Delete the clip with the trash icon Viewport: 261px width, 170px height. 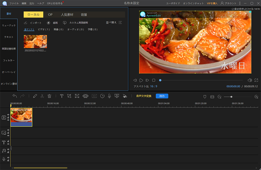click(49, 96)
